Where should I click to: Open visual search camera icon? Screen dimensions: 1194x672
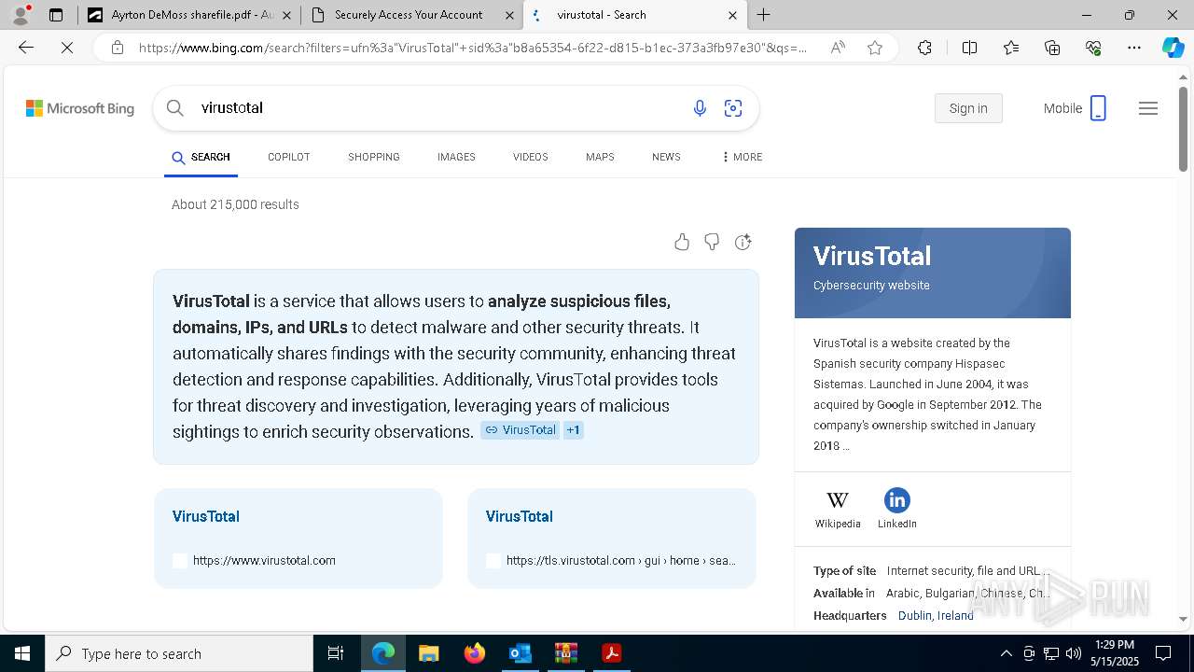(x=733, y=108)
